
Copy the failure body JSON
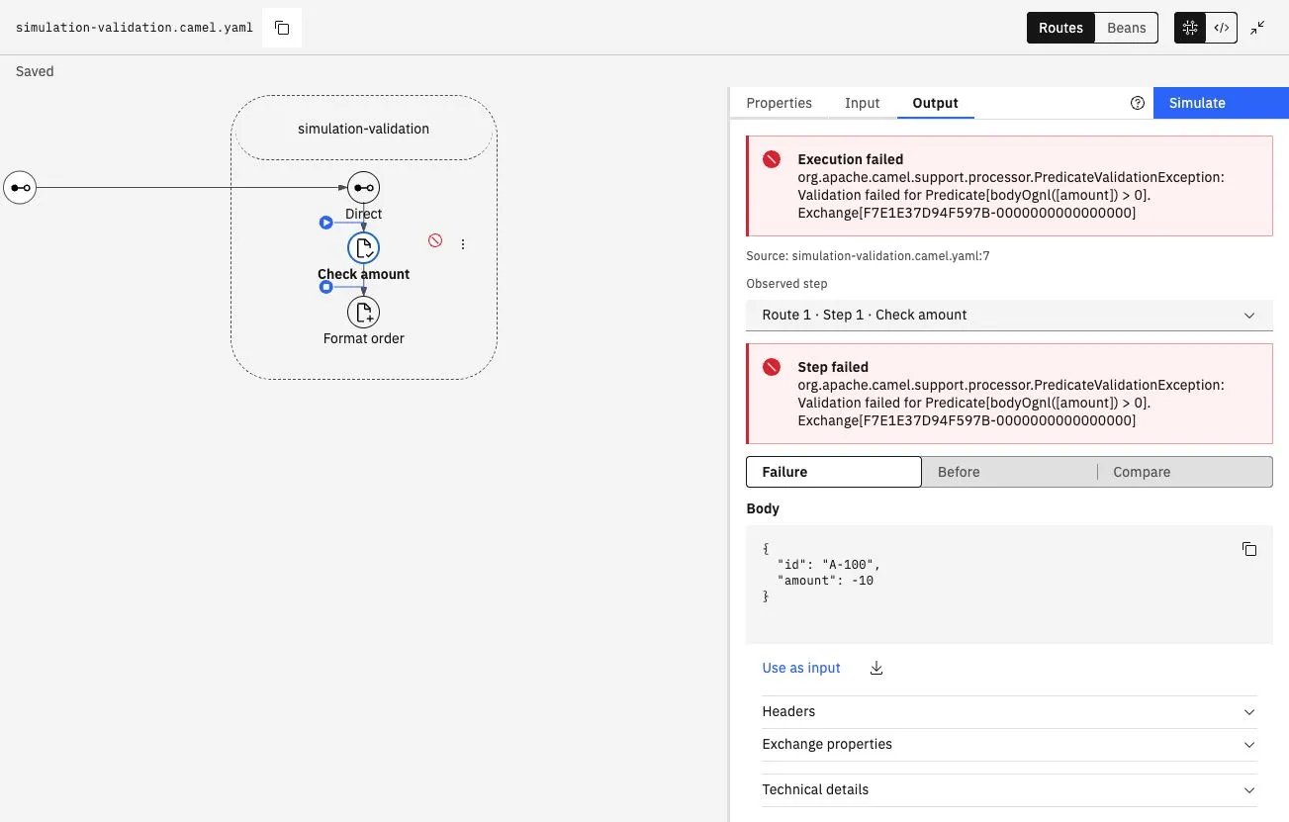tap(1249, 549)
